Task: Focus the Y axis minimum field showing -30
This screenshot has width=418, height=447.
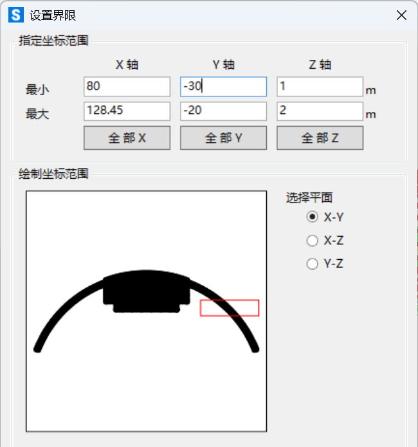Action: (223, 87)
